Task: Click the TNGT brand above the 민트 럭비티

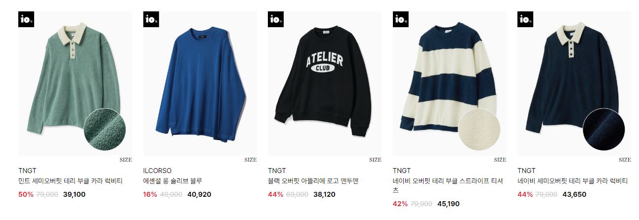Action: [27, 171]
